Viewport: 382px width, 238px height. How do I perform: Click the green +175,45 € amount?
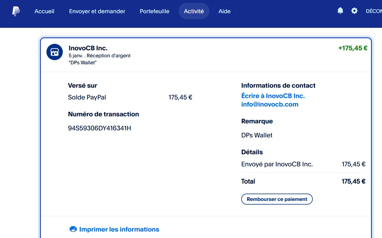coord(353,48)
